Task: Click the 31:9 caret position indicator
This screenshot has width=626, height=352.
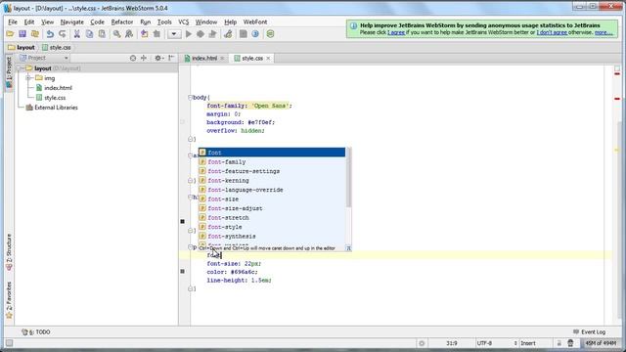Action: pos(452,343)
